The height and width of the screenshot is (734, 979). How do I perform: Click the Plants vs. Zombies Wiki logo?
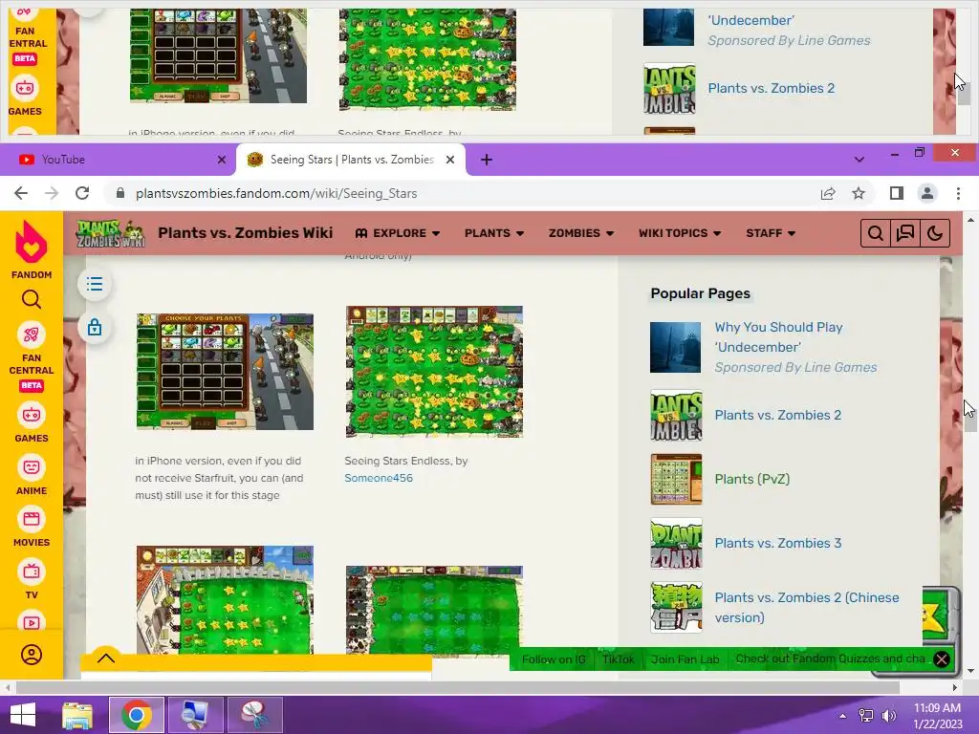pos(111,233)
